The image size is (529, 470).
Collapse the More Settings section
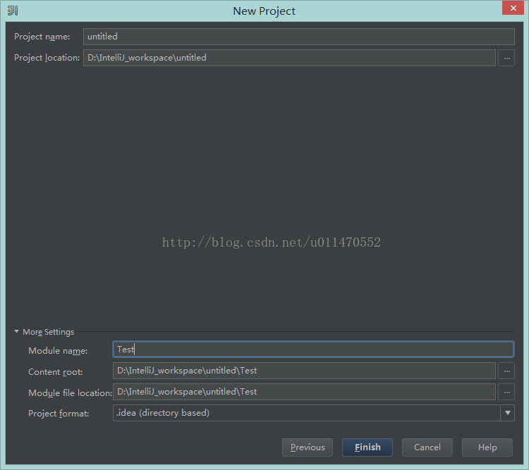16,332
